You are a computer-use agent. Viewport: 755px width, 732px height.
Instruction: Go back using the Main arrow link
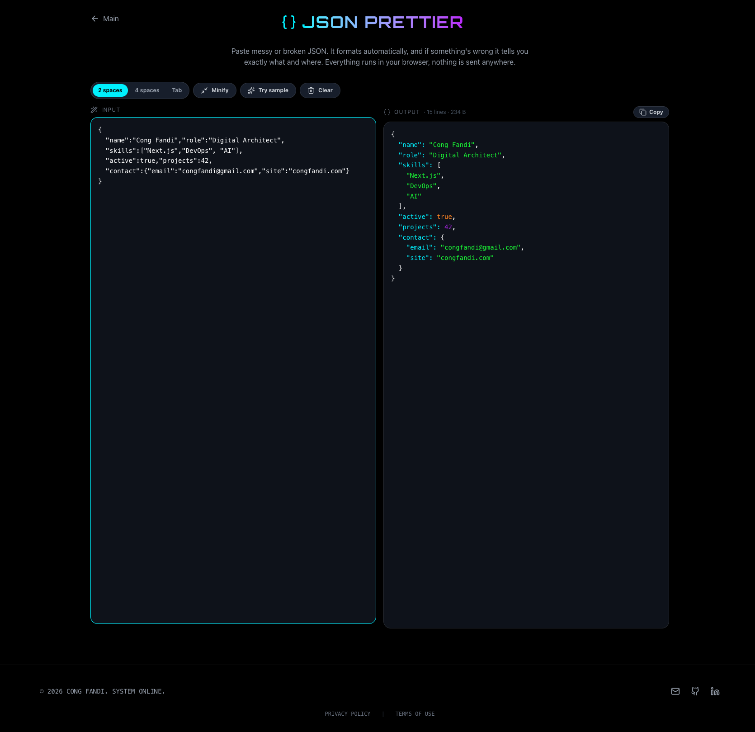[105, 19]
